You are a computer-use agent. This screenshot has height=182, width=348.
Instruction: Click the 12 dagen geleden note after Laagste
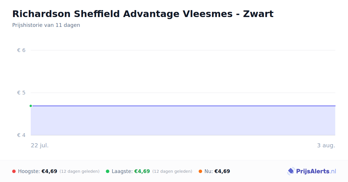tap(172, 171)
